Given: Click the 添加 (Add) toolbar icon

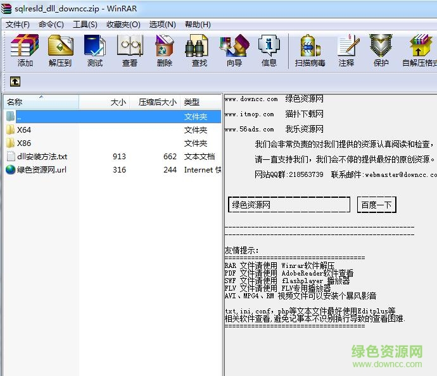Looking at the screenshot, I should tap(25, 51).
